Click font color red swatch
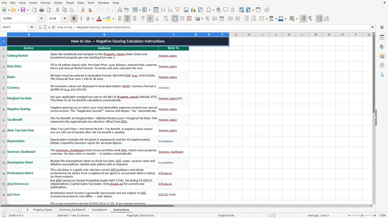Image resolution: width=388 pixels, height=218 pixels. tap(99, 19)
